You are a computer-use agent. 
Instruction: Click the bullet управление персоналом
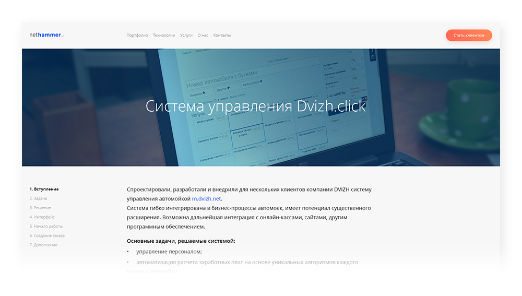click(169, 252)
